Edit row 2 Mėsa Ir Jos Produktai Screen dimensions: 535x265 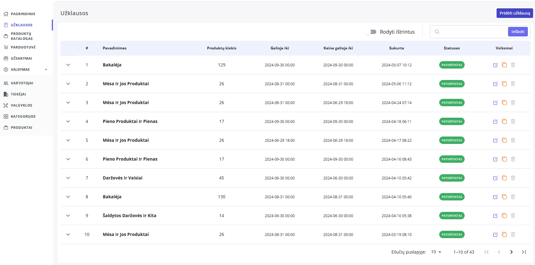click(495, 84)
